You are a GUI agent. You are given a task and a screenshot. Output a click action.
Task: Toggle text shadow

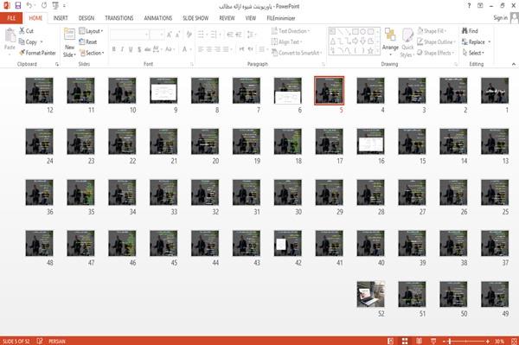coord(139,49)
